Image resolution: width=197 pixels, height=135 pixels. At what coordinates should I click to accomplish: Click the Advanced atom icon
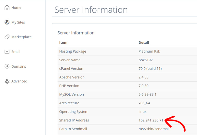click(7, 81)
